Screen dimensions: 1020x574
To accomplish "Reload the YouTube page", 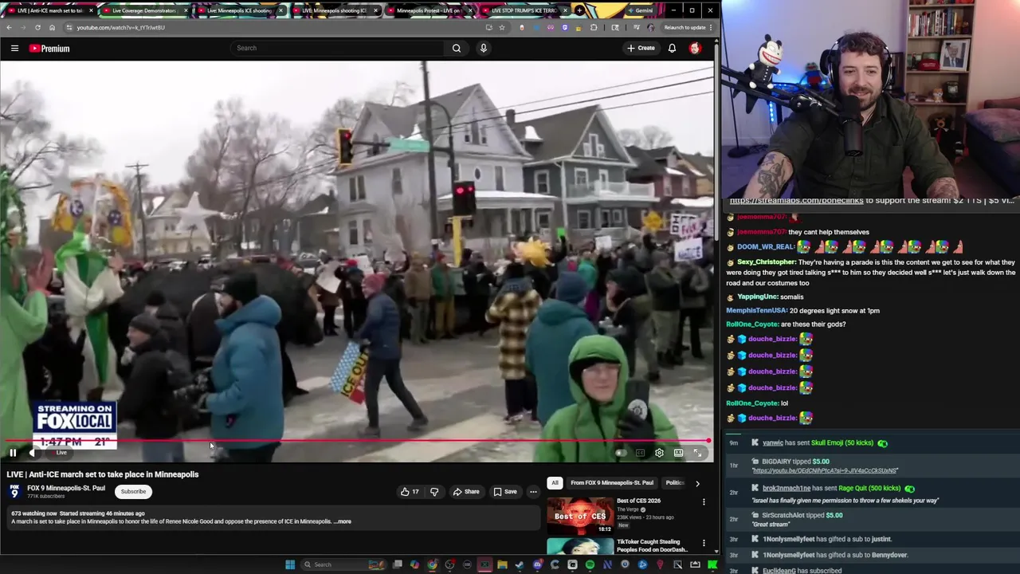I will tap(37, 27).
